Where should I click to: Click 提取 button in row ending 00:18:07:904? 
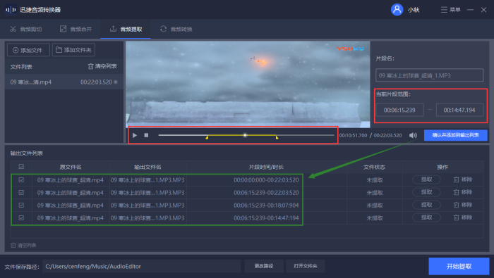pyautogui.click(x=426, y=205)
